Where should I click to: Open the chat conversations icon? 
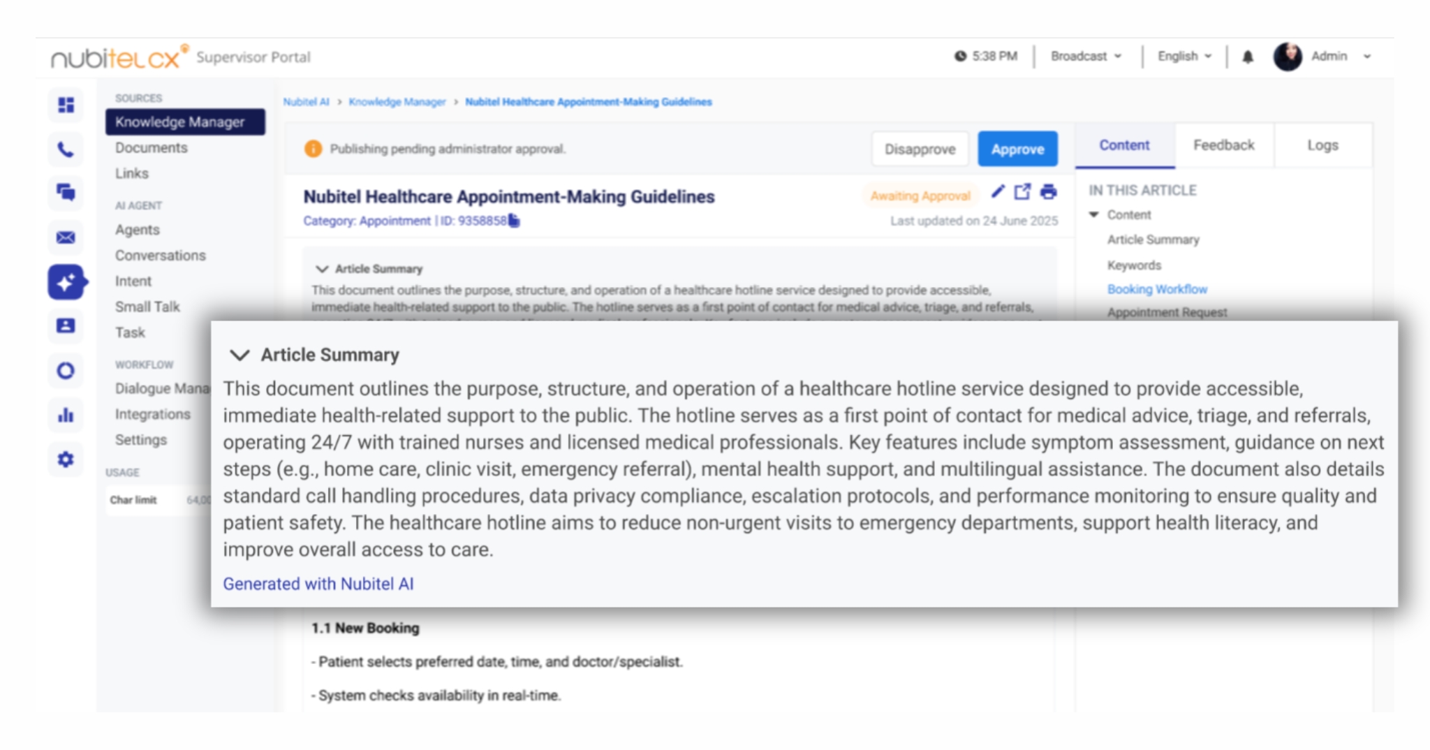click(66, 193)
